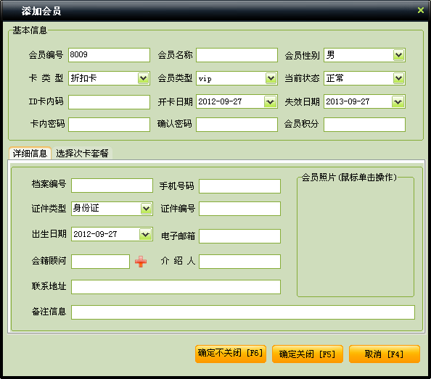The image size is (431, 379).
Task: Open the 失效日期 date picker arrow
Action: point(398,102)
